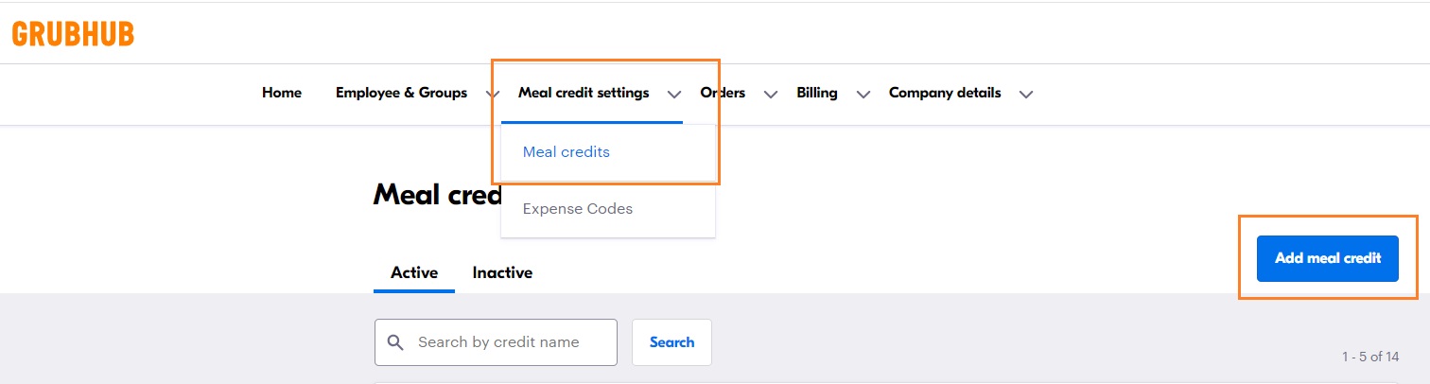Click the magnifying glass search icon
This screenshot has height=384, width=1430.
click(396, 342)
